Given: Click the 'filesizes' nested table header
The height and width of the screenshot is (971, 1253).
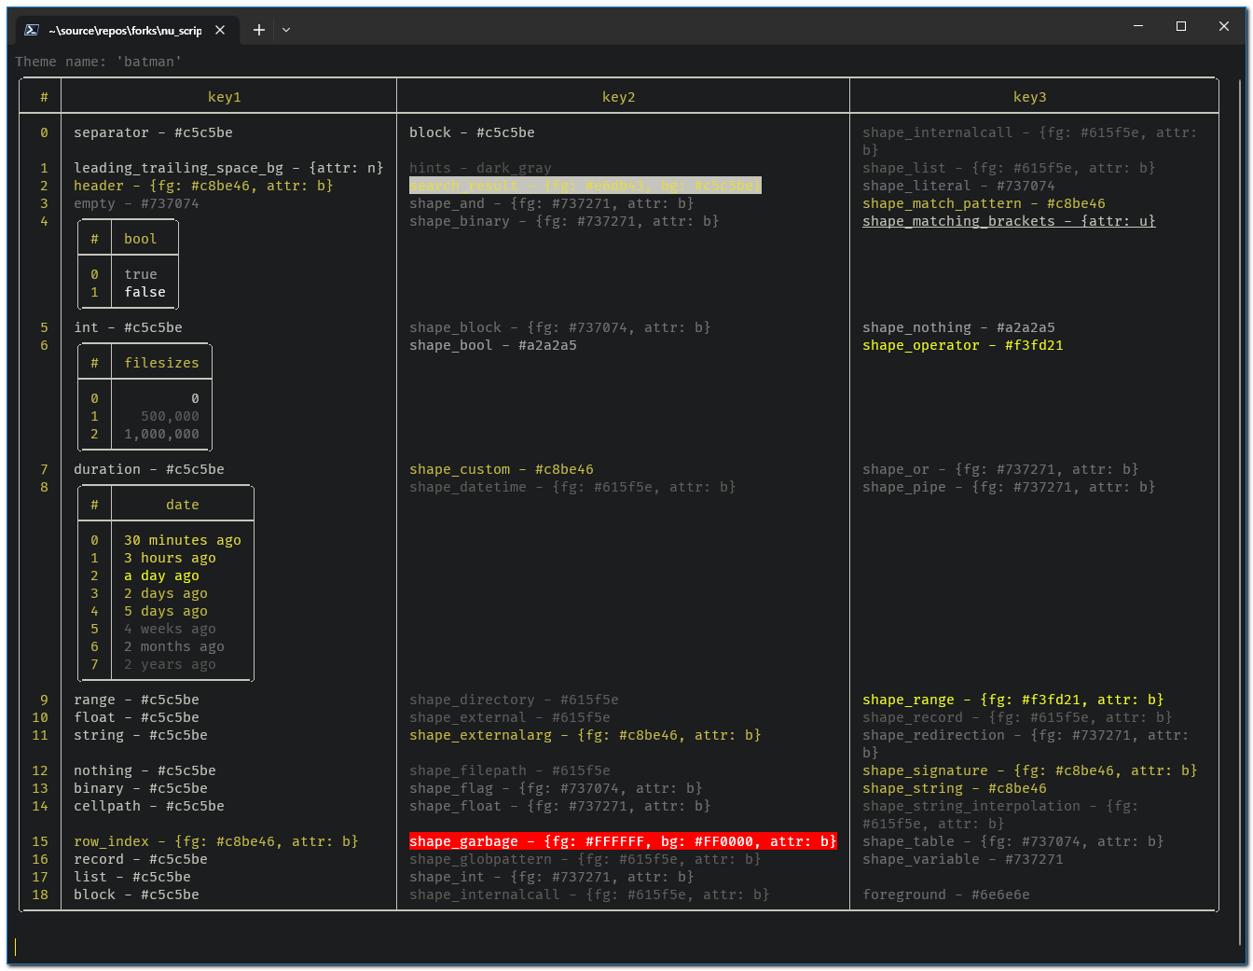Looking at the screenshot, I should tap(161, 363).
